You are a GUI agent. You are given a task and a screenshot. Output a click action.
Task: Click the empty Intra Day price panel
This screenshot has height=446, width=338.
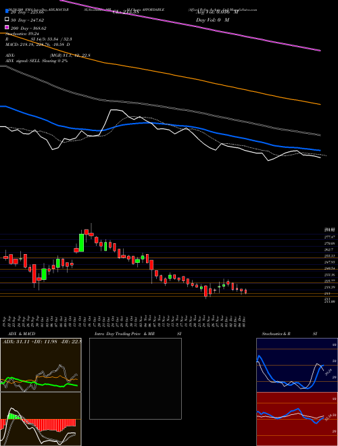pyautogui.click(x=135, y=378)
